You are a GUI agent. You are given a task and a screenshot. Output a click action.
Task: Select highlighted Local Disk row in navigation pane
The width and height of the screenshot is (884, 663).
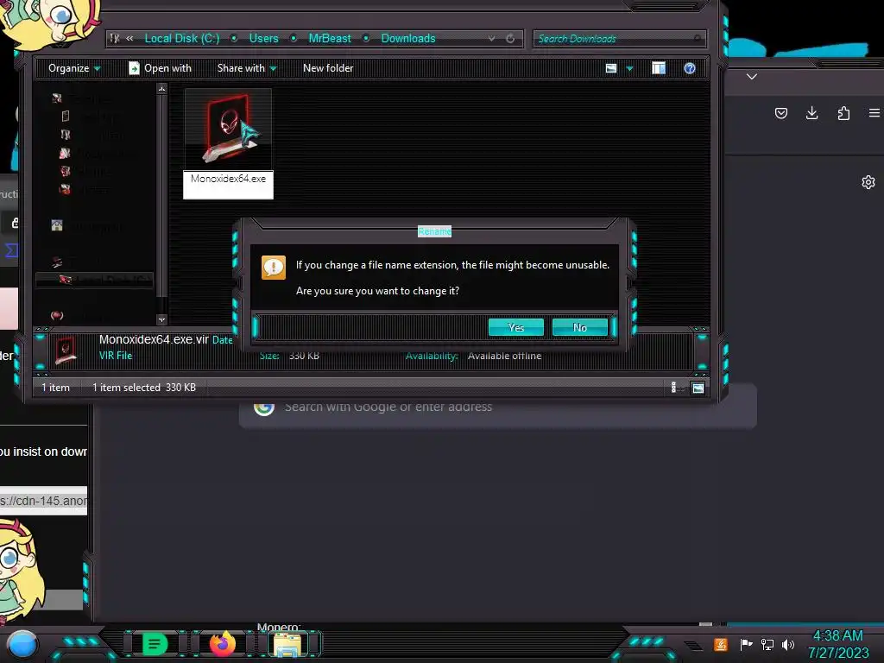pyautogui.click(x=94, y=280)
